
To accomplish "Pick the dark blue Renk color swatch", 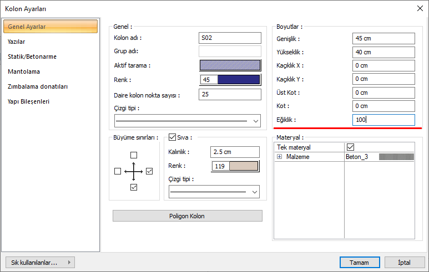I will click(x=239, y=80).
